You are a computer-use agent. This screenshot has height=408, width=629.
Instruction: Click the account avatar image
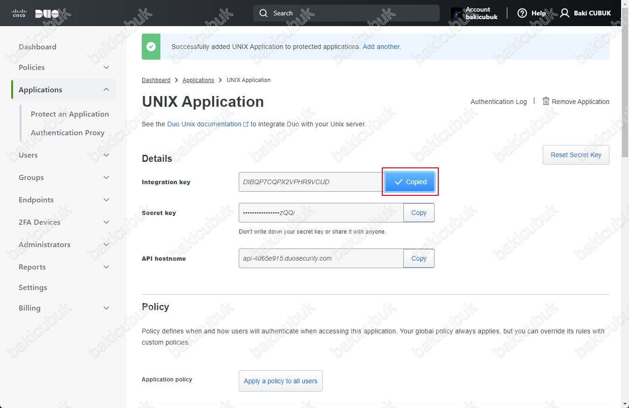(x=456, y=13)
